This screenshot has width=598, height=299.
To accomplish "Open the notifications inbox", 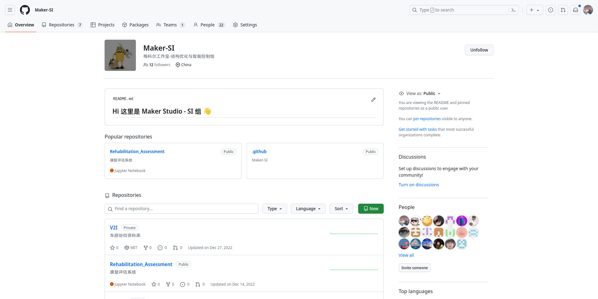I will click(576, 10).
